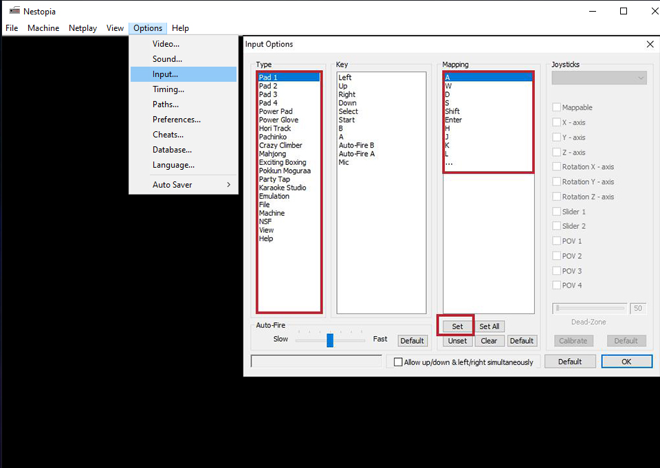Viewport: 660px width, 468px height.
Task: Click the OK button
Action: coord(626,361)
